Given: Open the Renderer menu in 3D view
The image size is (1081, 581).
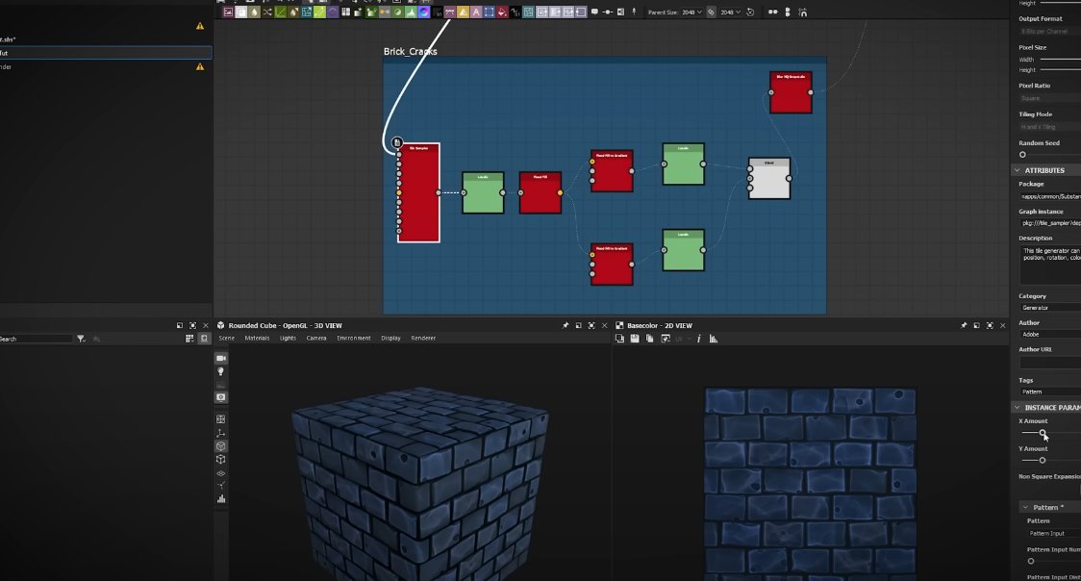Looking at the screenshot, I should point(423,339).
